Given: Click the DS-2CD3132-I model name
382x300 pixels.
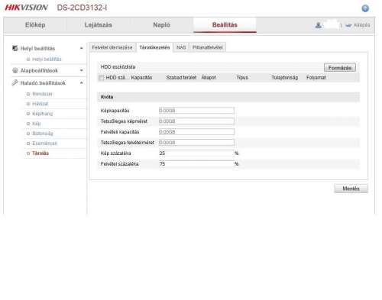Looking at the screenshot, I should click(82, 8).
